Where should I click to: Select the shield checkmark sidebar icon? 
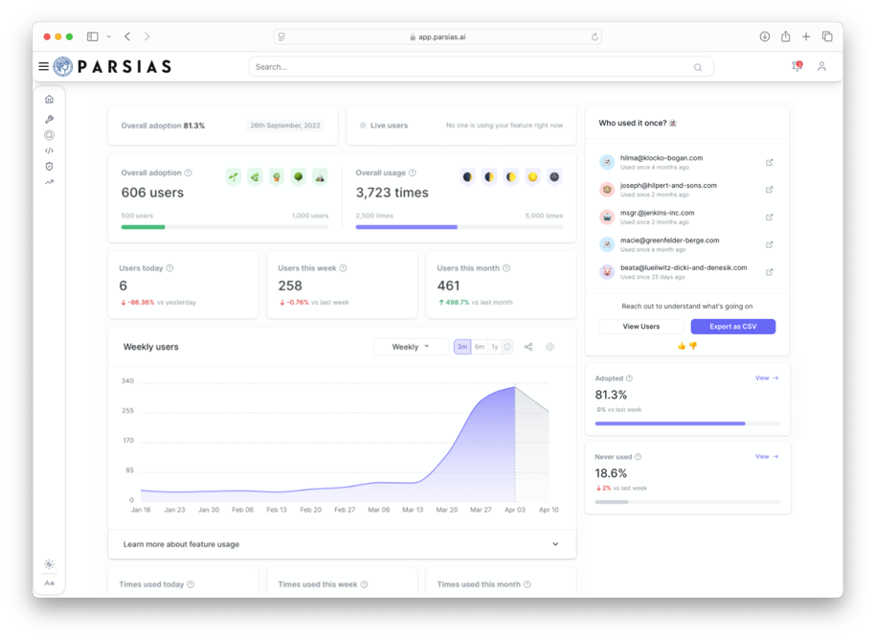click(49, 166)
